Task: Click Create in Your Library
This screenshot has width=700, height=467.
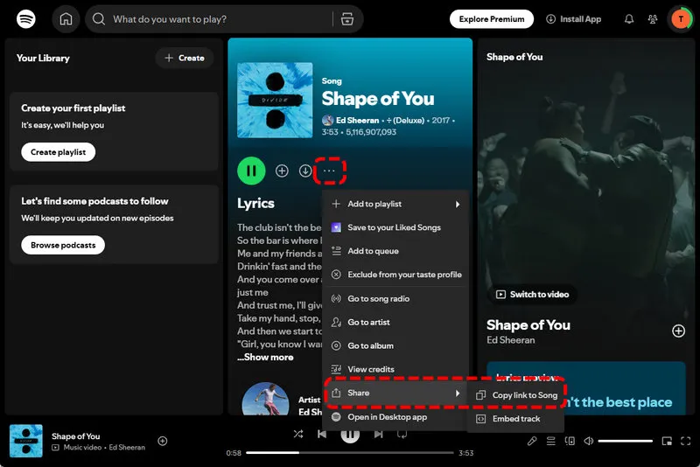Action: coord(185,58)
